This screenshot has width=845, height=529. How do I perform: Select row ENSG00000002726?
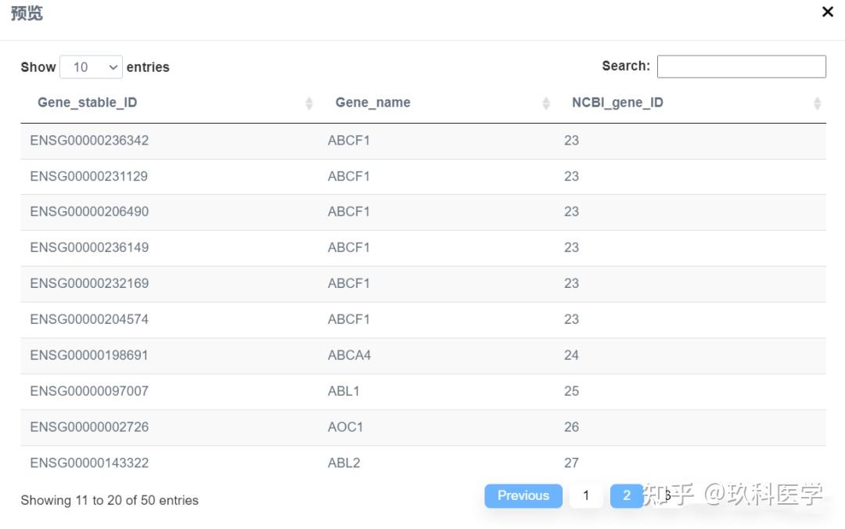[x=89, y=427]
